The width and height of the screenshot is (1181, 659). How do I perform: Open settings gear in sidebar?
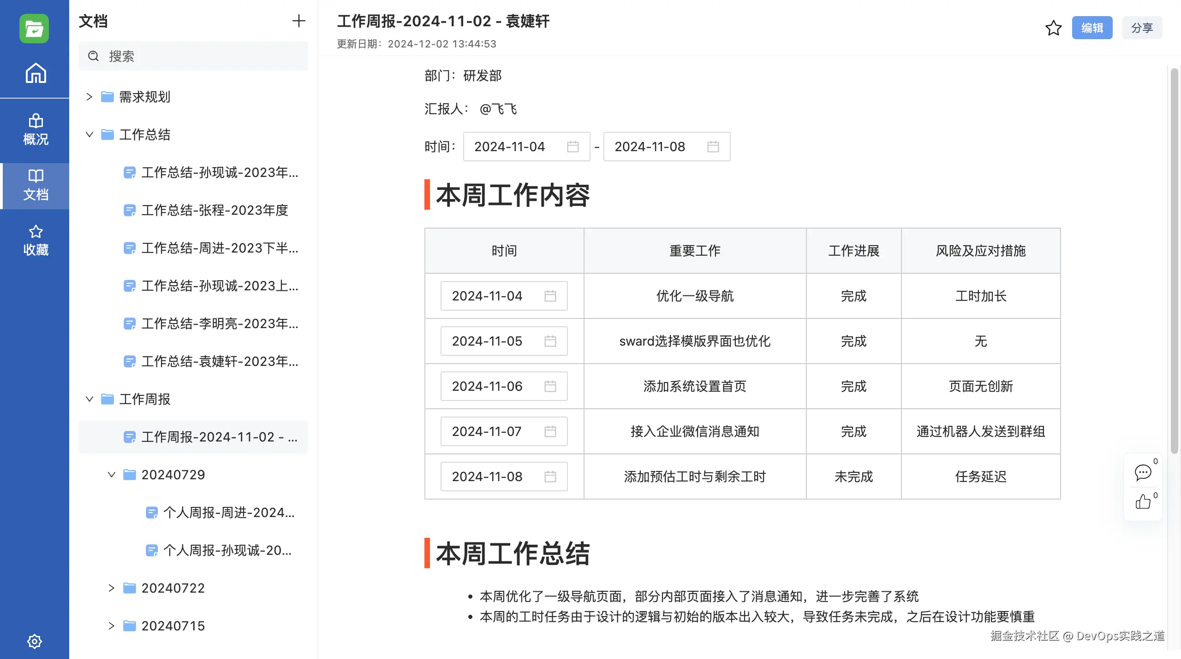pyautogui.click(x=35, y=641)
